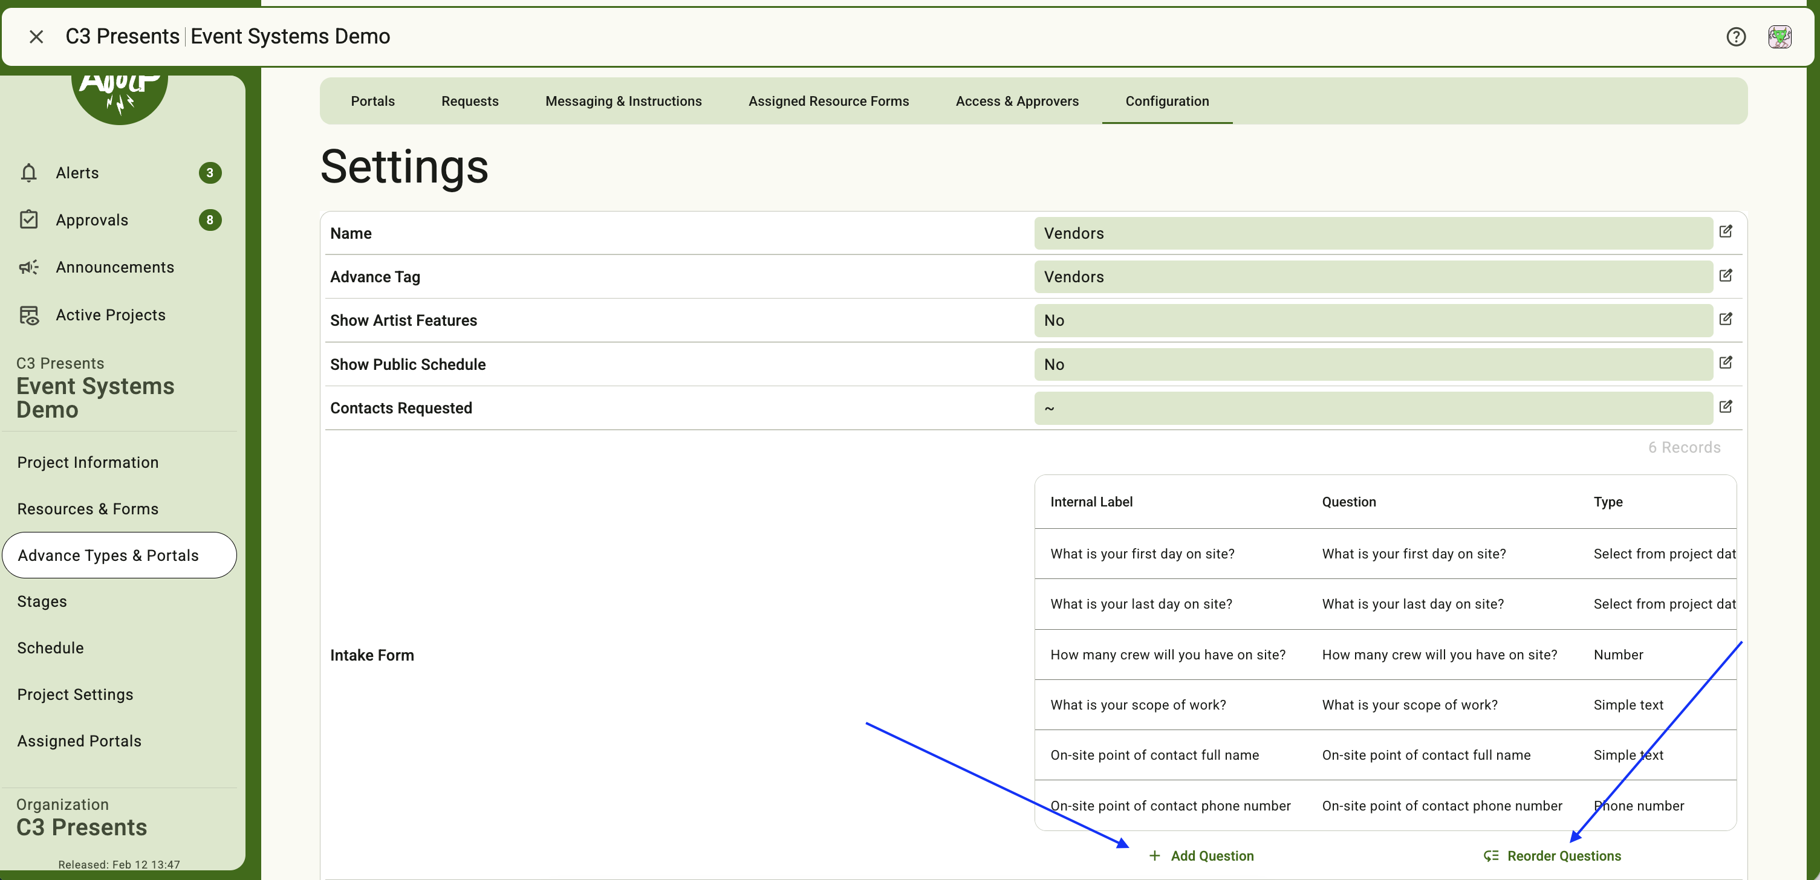1820x880 pixels.
Task: Select 'How many crew will you have on site?' internal label
Action: 1168,655
